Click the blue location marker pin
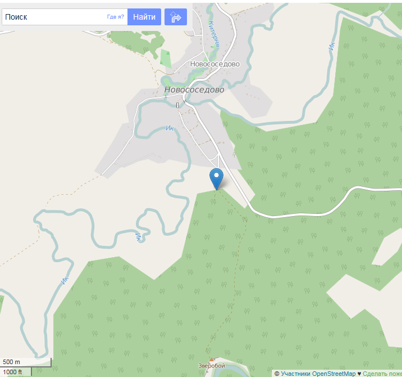The image size is (402, 377). pyautogui.click(x=216, y=179)
